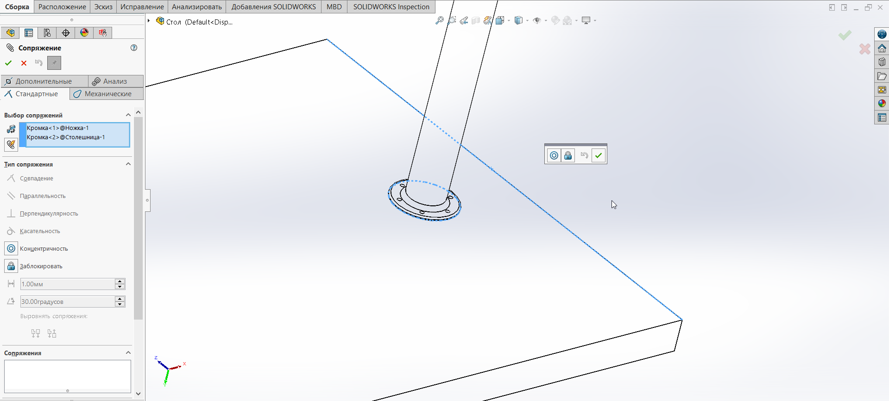
Task: Open the DisplayManager color ball tab
Action: [x=84, y=33]
